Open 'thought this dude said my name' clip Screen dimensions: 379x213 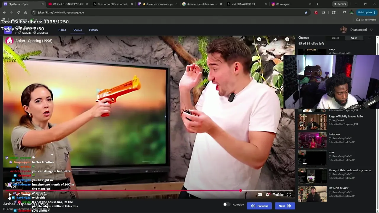coord(350,170)
